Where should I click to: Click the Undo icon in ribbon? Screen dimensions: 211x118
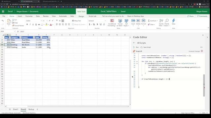(x=3, y=21)
